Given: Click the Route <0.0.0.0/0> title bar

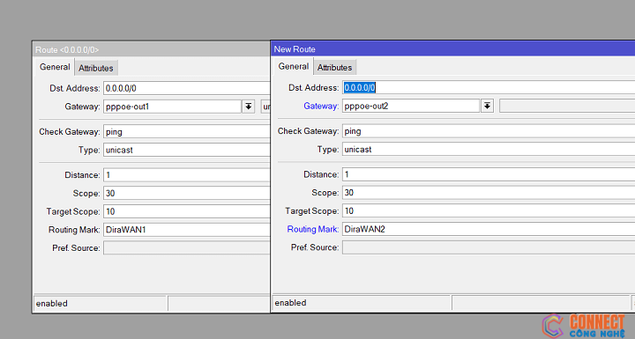Looking at the screenshot, I should (x=152, y=50).
